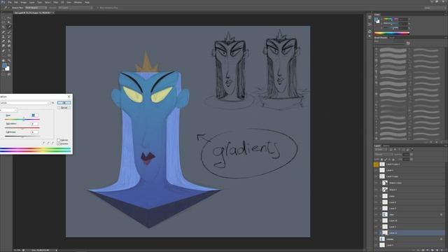The width and height of the screenshot is (448, 252).
Task: Click the color spectrum ramp in the Color panel
Action: tap(392, 33)
